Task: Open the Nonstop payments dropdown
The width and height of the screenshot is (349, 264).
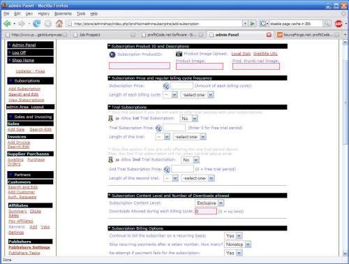Action: pyautogui.click(x=237, y=244)
